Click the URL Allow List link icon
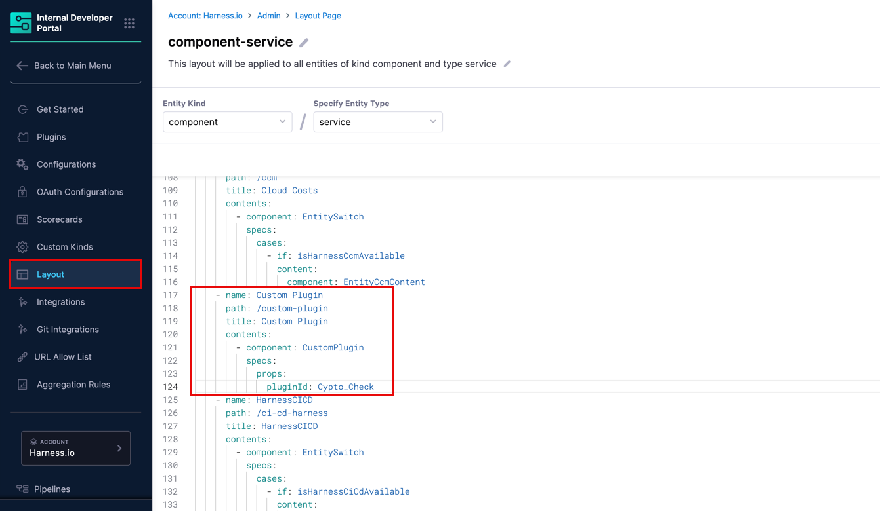880x511 pixels. point(22,357)
